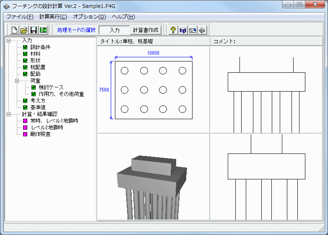Image resolution: width=328 pixels, height=235 pixels.
Task: Click the 10000 width dimension label
Action: (153, 53)
